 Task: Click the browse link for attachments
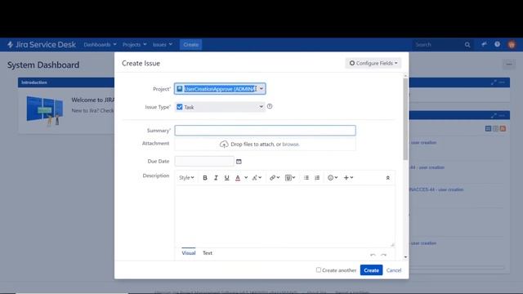click(x=291, y=145)
